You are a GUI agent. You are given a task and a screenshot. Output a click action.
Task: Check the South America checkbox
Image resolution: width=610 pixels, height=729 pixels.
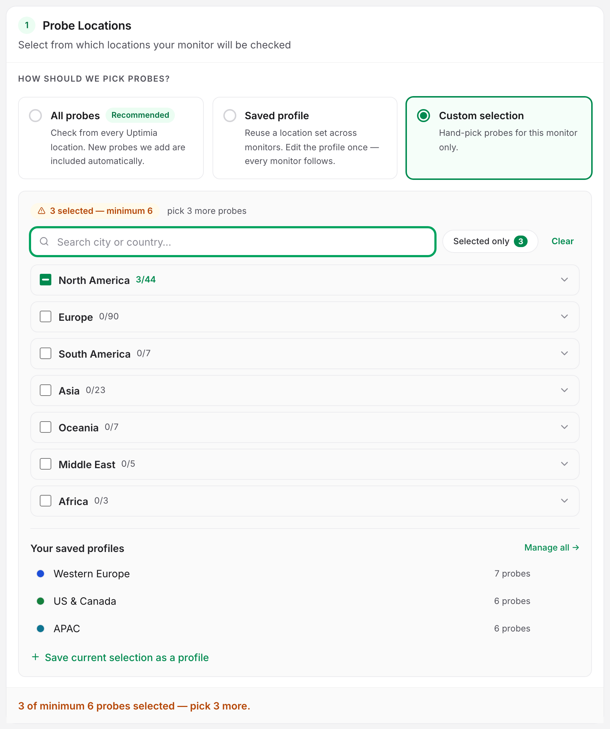coord(46,353)
